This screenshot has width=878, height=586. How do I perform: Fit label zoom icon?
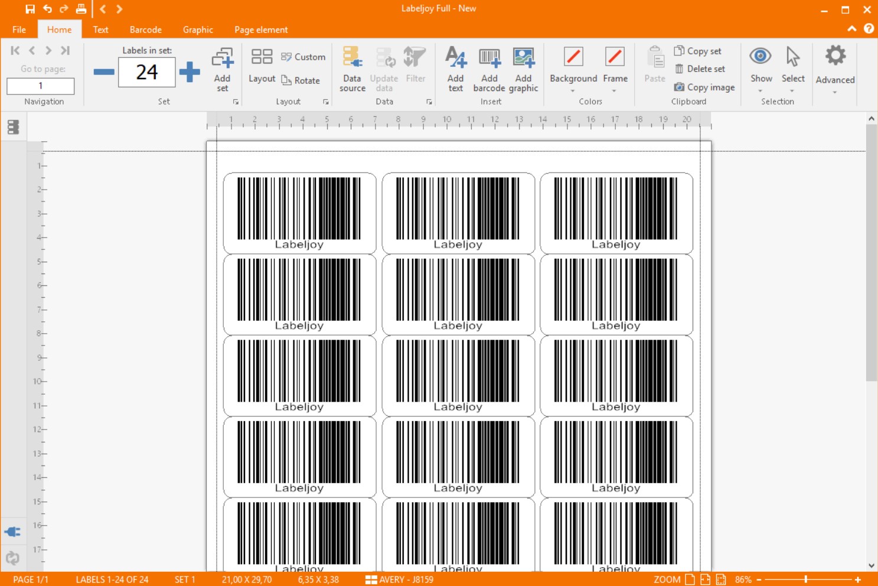point(720,580)
